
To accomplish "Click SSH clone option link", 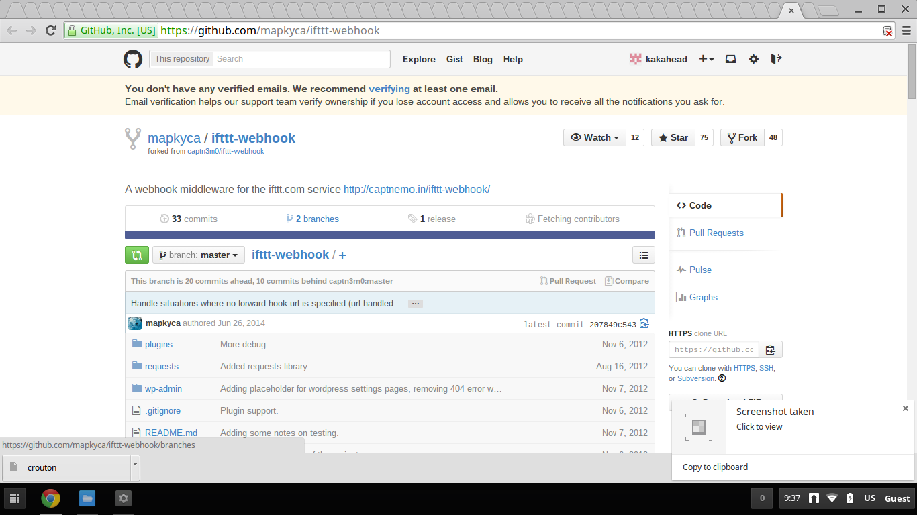I will click(x=766, y=368).
